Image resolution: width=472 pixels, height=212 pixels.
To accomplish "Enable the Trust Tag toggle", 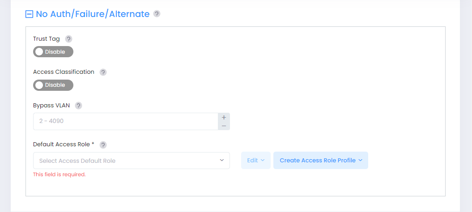I will coord(53,52).
